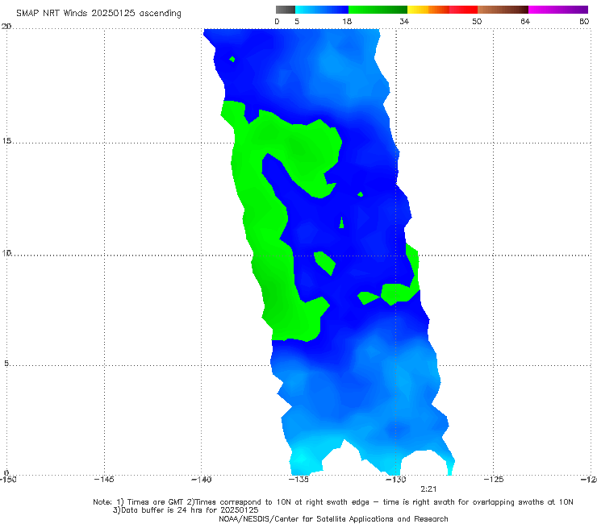Click the longitude "-125" axis label
This screenshot has height=524, width=597.
(x=494, y=480)
